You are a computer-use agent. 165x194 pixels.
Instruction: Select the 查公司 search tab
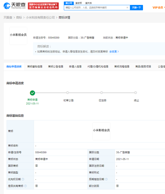tap(69, 3)
